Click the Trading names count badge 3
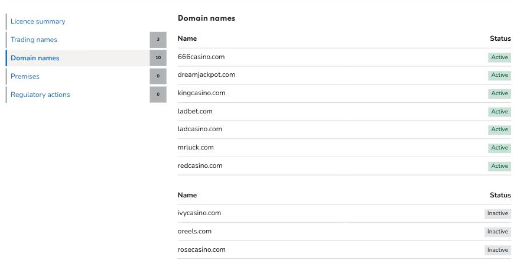Viewport: 514px width, 263px height. [x=158, y=40]
